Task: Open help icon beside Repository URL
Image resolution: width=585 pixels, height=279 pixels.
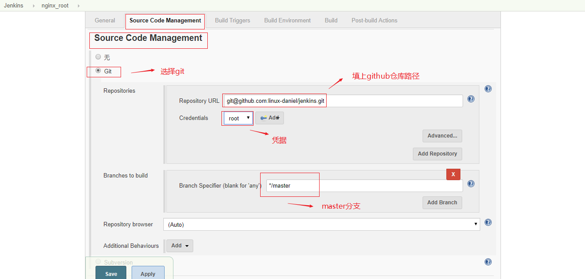Action: pyautogui.click(x=471, y=99)
